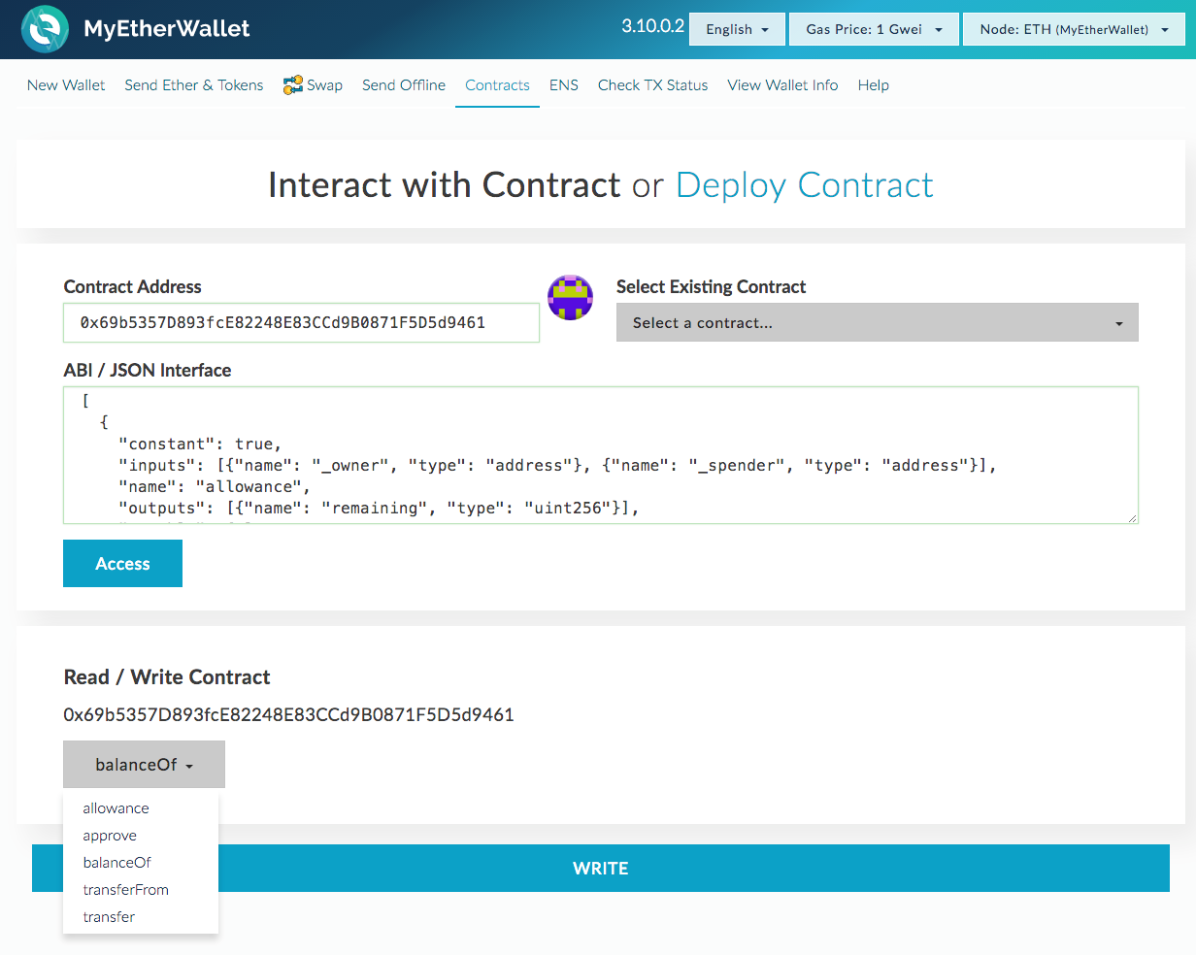Click Interact with Contract heading
The height and width of the screenshot is (955, 1196).
[445, 185]
